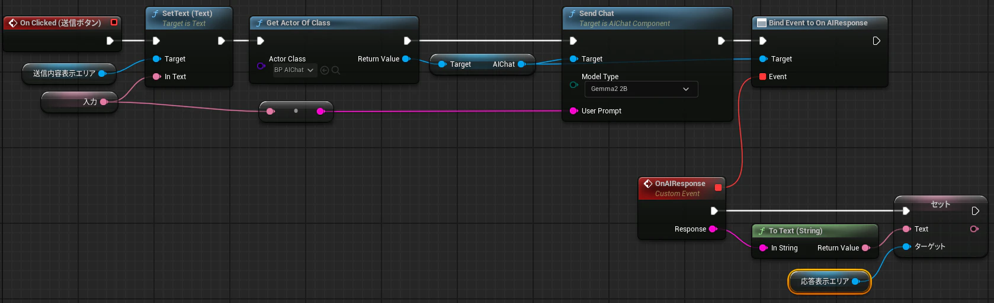Click the browse magnifier icon beside BP AIChat
The image size is (994, 303).
point(336,70)
